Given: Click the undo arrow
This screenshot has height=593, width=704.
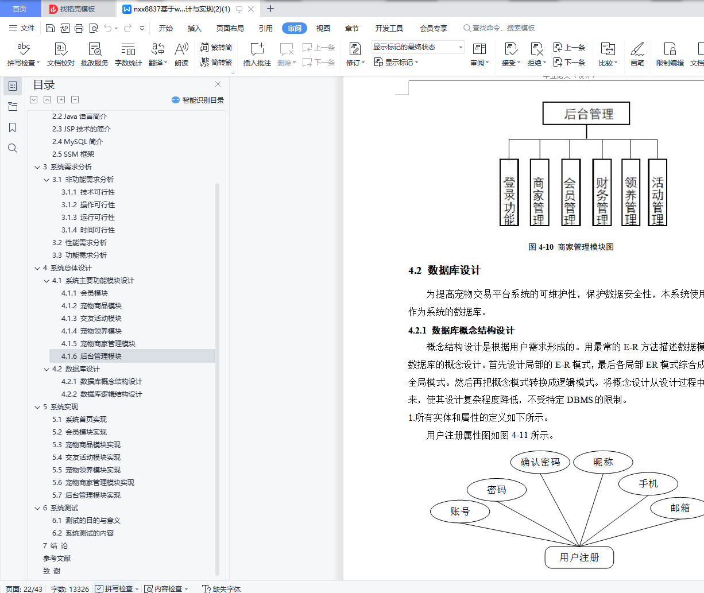Looking at the screenshot, I should 107,28.
